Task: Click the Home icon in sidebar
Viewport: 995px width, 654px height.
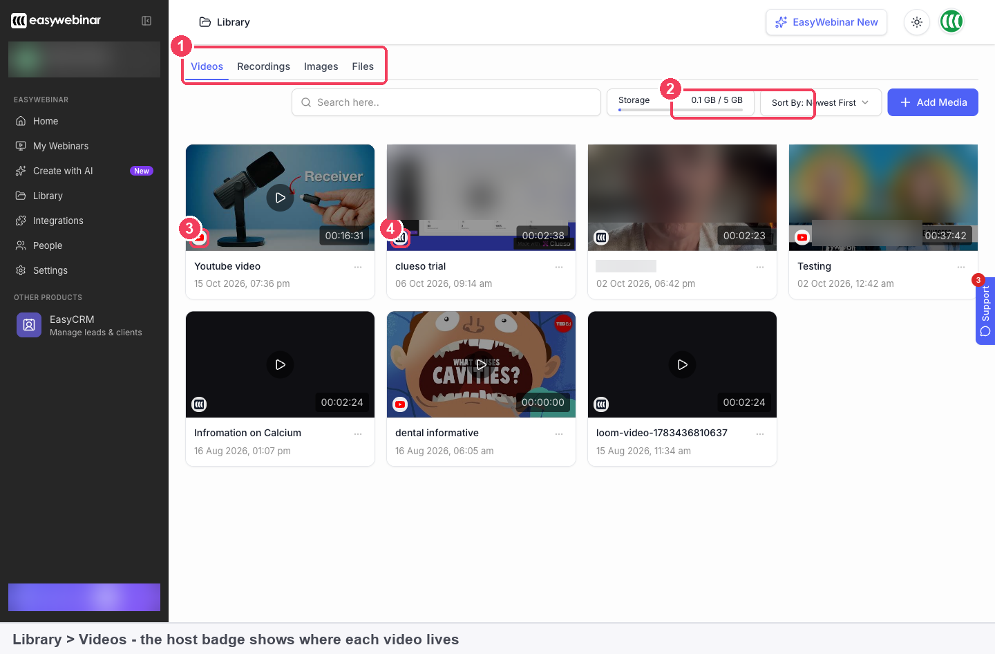Action: (21, 121)
